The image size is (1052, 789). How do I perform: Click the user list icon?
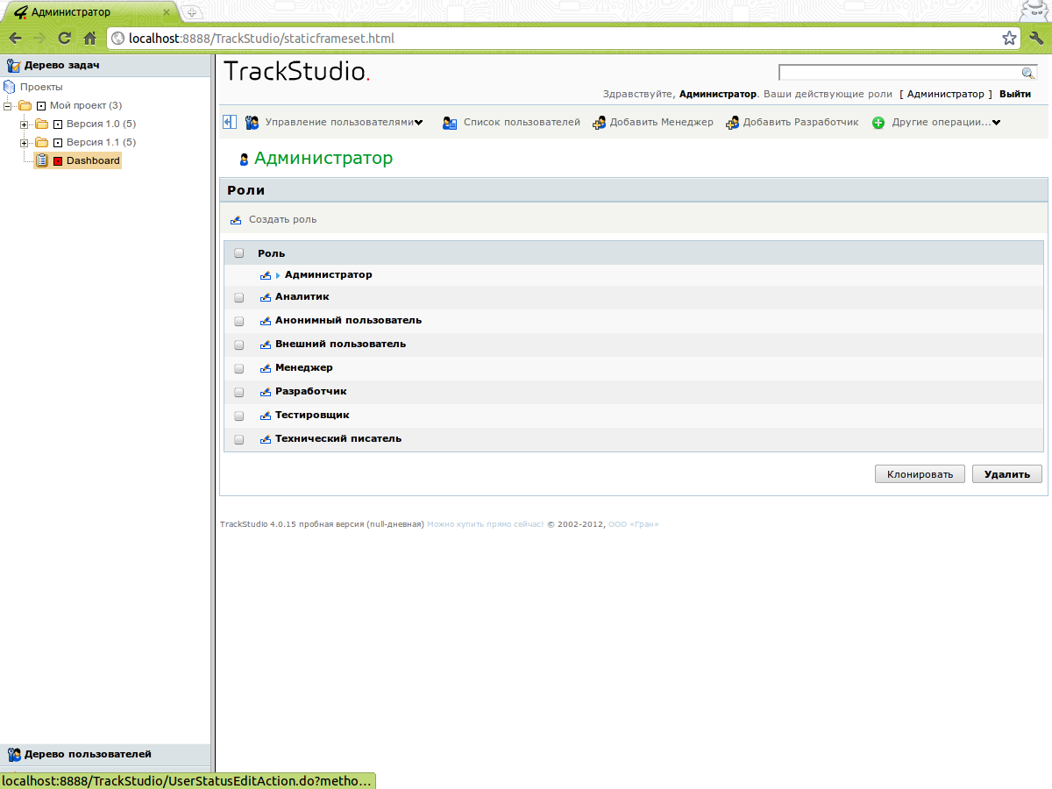pos(450,123)
